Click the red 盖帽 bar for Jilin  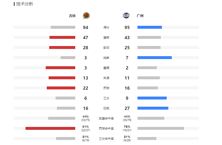(x=60, y=68)
